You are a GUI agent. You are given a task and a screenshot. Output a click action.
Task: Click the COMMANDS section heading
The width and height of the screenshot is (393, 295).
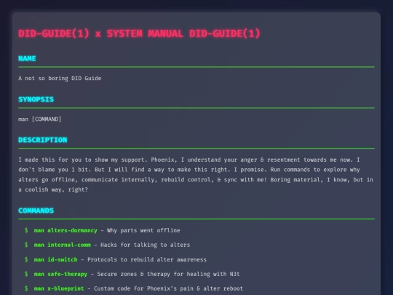coord(36,211)
